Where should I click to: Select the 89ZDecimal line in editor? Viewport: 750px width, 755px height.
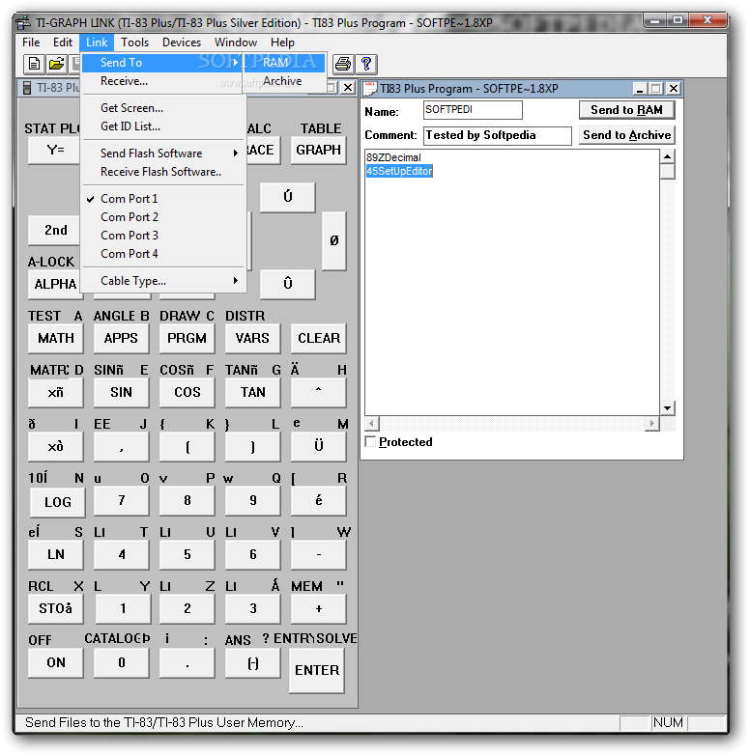click(x=393, y=157)
